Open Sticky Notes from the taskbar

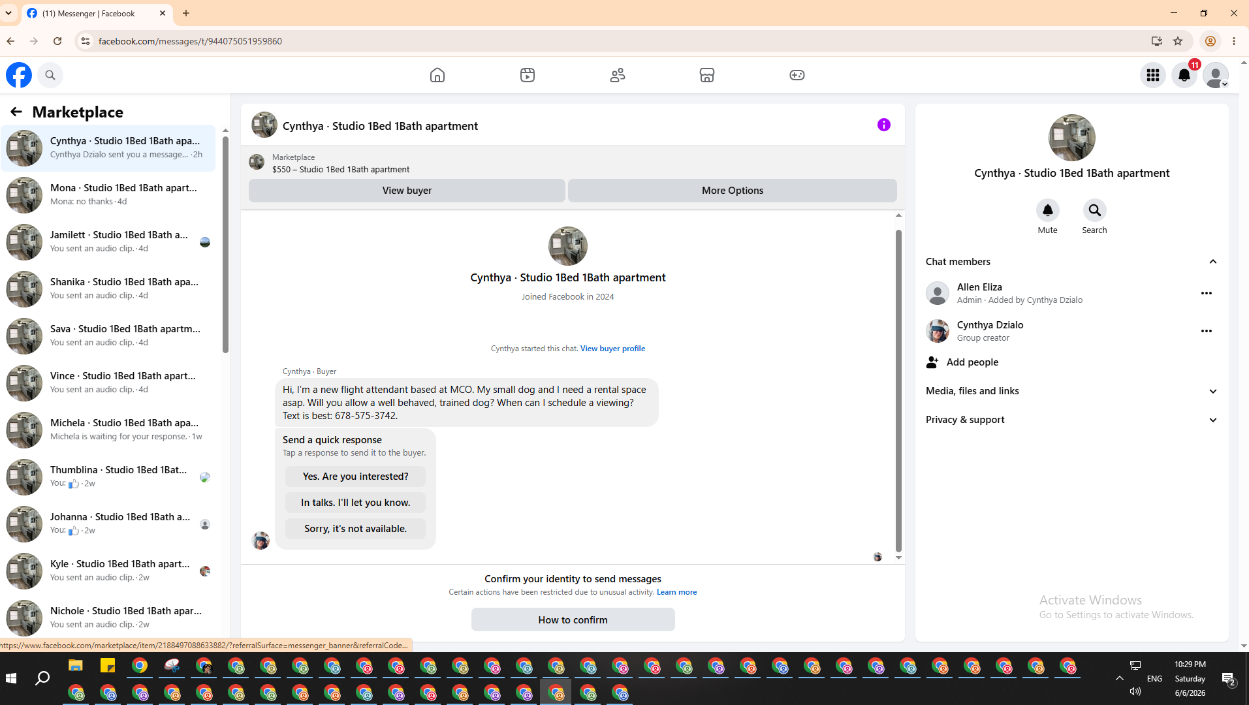[108, 666]
